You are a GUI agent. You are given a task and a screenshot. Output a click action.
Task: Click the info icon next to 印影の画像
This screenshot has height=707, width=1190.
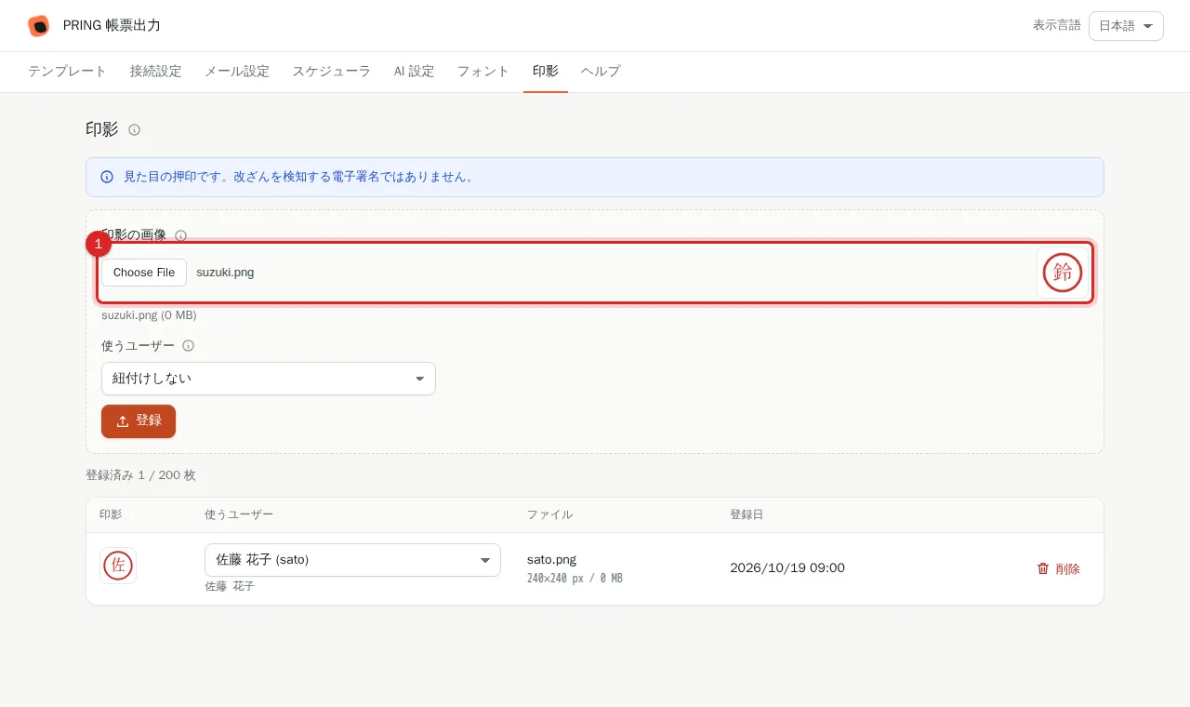pos(180,236)
